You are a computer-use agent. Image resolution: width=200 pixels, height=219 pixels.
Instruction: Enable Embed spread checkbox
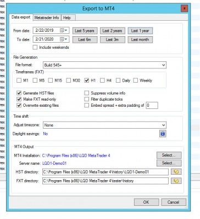tap(86, 105)
